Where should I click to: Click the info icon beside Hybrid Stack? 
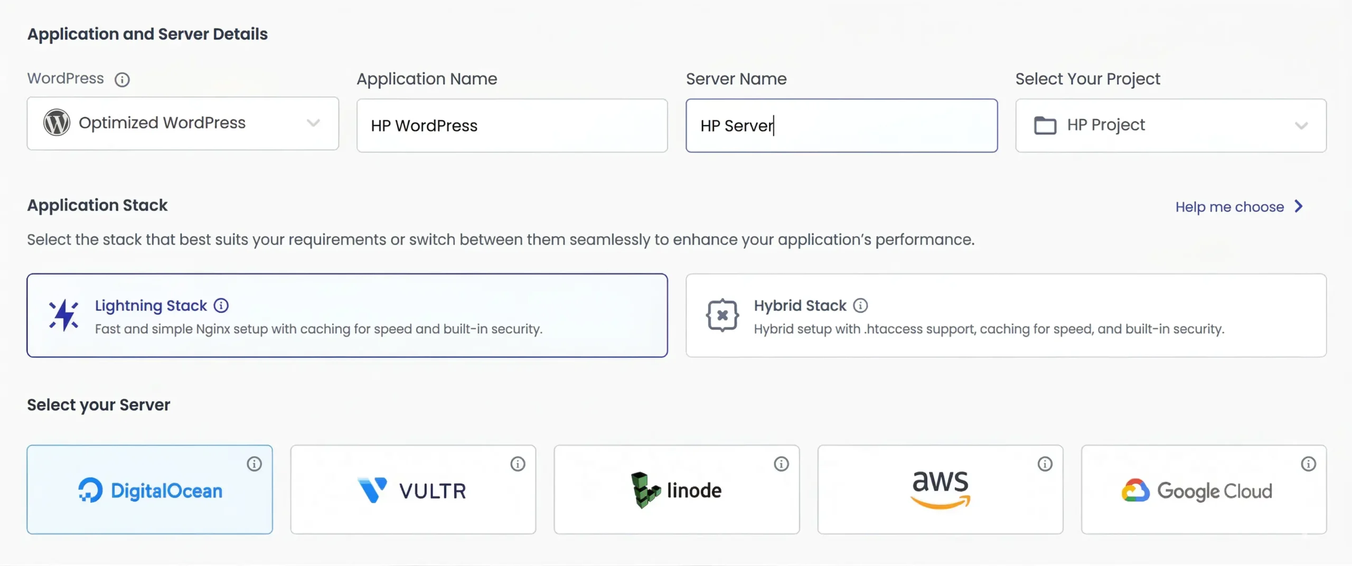click(861, 305)
